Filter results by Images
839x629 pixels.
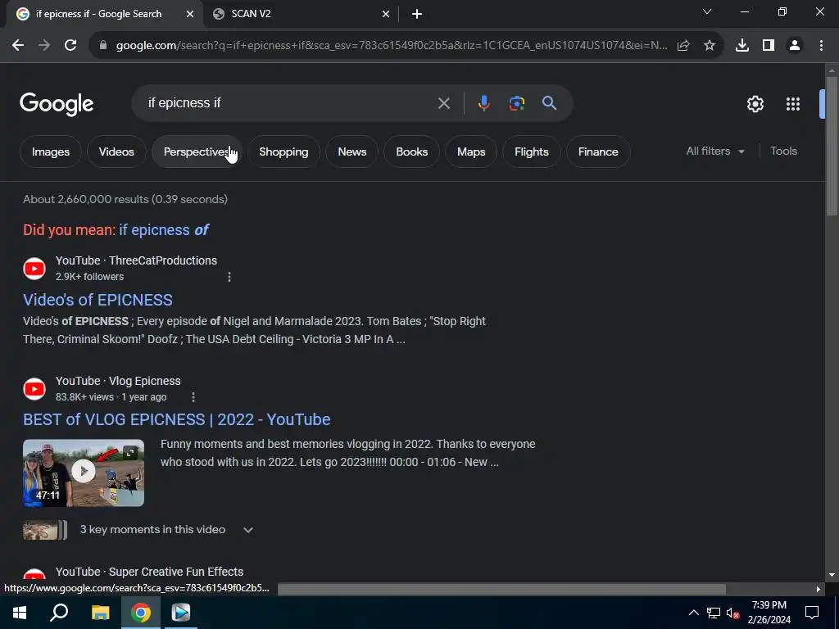tap(51, 152)
